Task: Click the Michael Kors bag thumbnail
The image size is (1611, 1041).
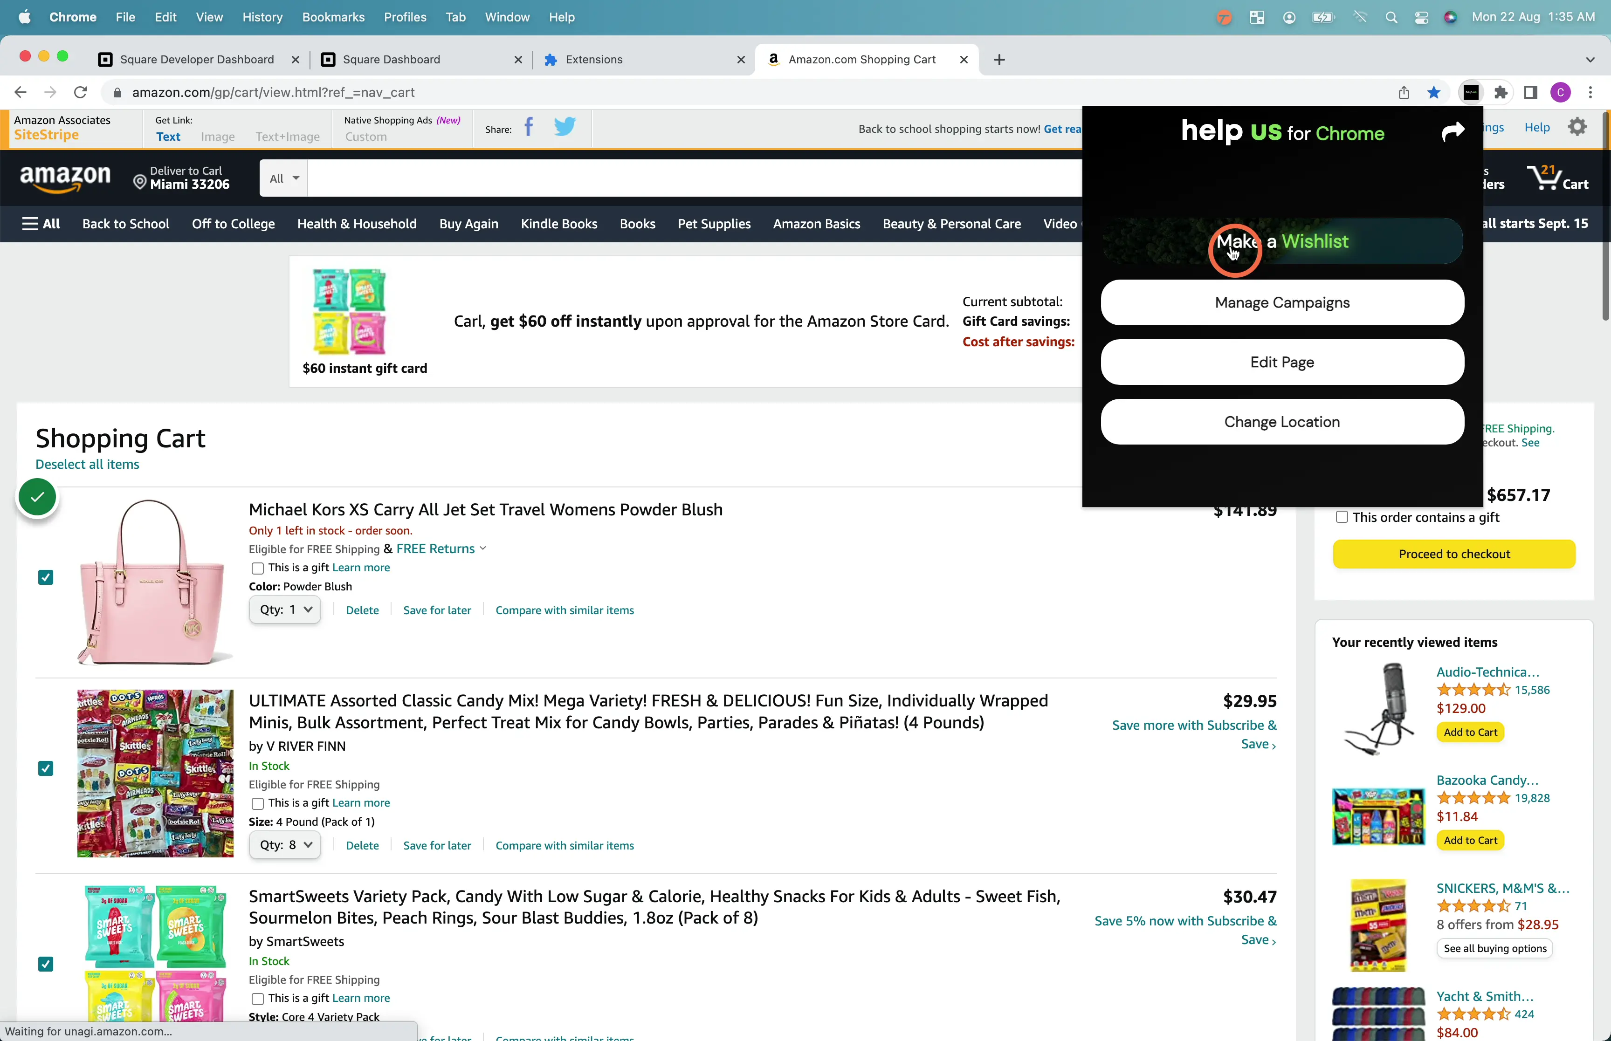Action: pyautogui.click(x=155, y=582)
